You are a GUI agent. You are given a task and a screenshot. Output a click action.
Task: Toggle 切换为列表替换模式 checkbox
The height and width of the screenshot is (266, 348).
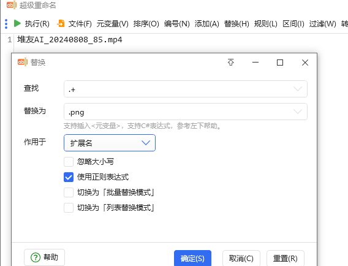coord(69,208)
